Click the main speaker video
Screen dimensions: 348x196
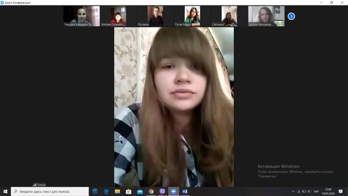174,107
